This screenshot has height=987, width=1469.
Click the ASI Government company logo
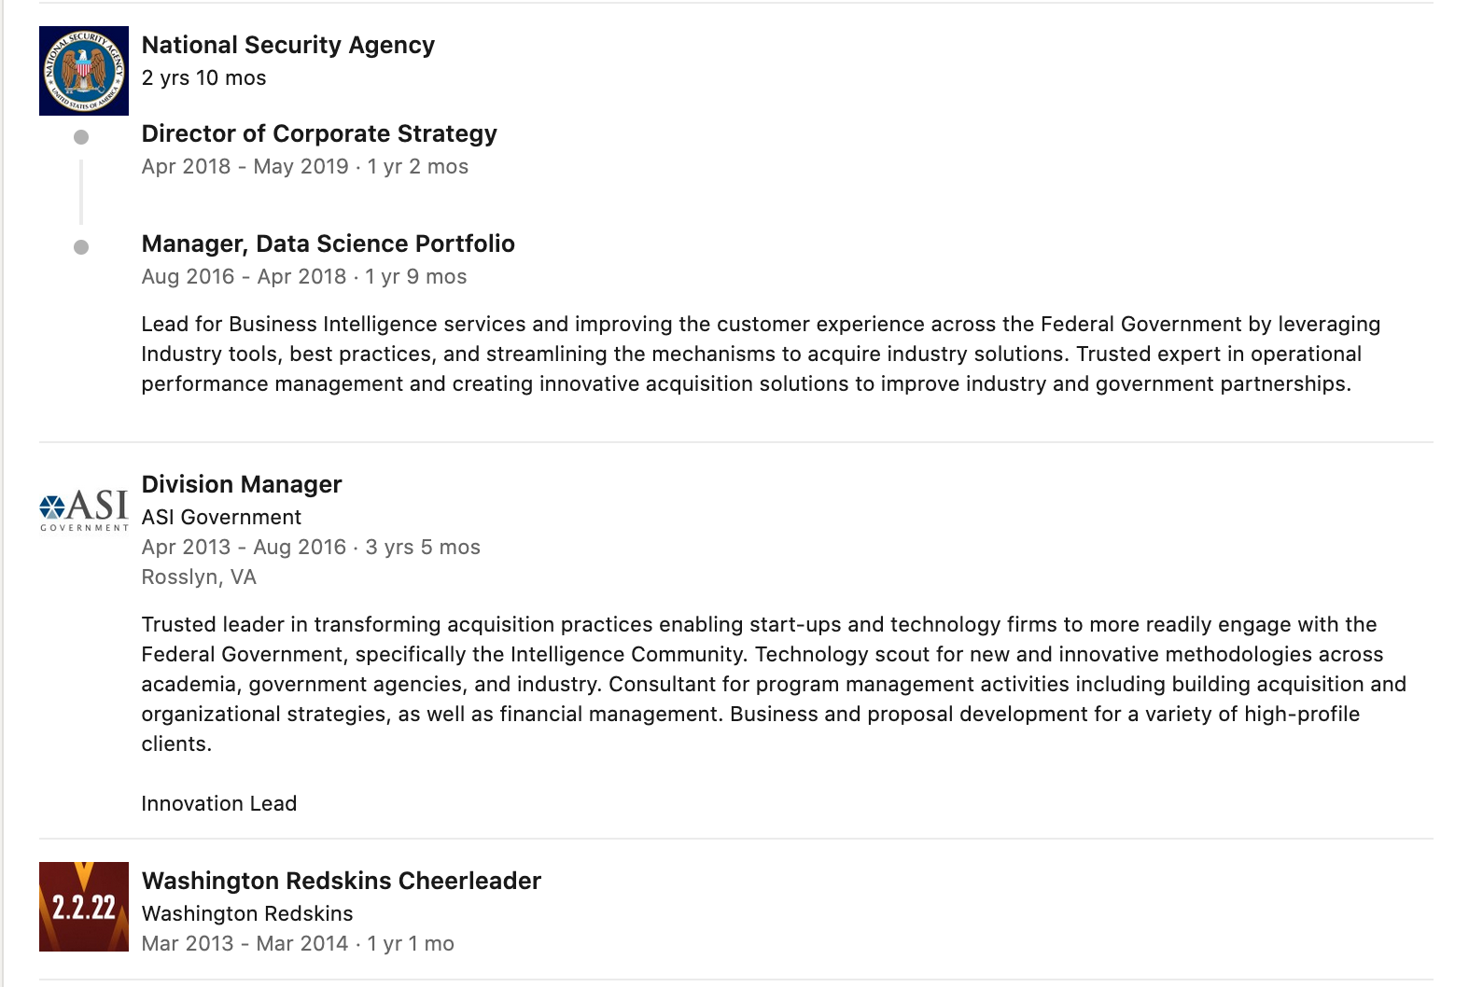(x=84, y=510)
